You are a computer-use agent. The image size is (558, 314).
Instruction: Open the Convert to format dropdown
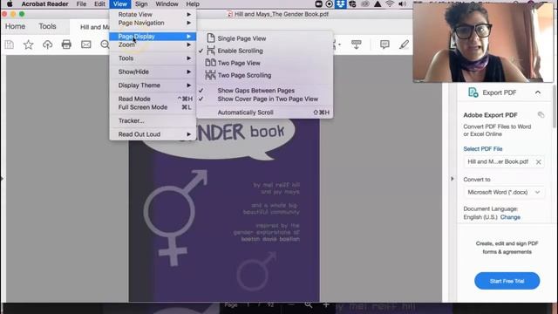coord(504,192)
